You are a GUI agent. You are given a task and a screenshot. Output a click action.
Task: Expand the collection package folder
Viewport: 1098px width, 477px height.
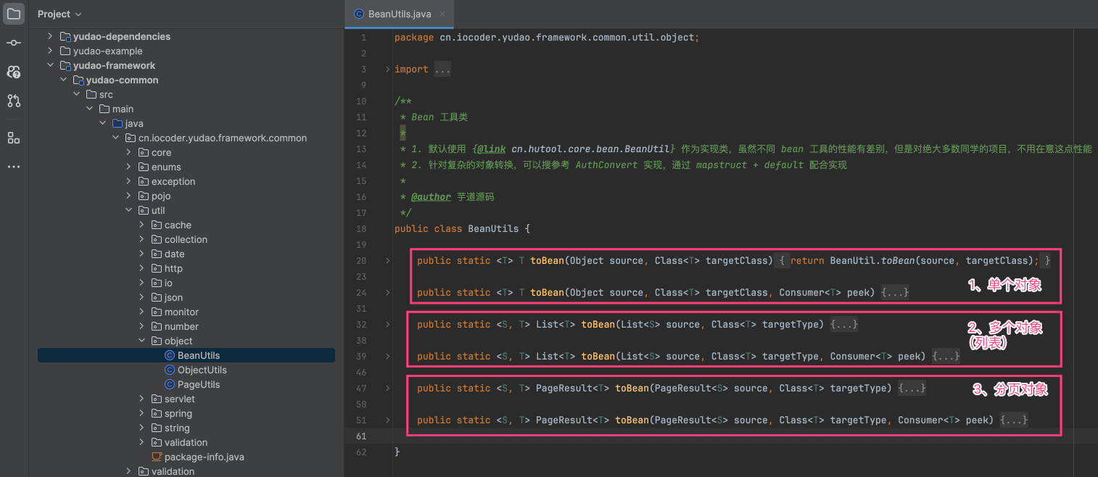pos(141,239)
